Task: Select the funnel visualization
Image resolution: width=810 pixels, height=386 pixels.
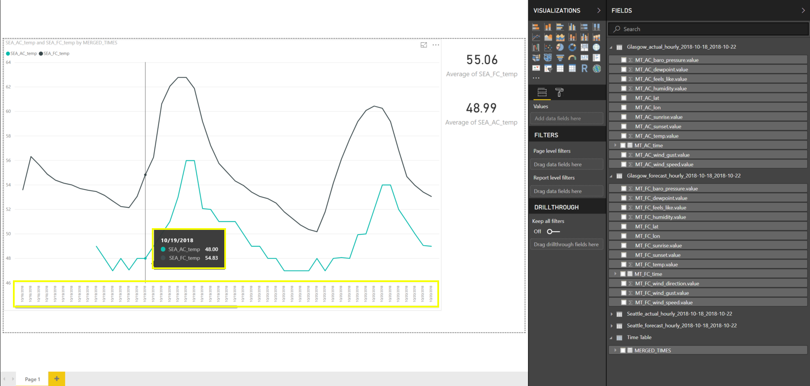Action: [560, 58]
